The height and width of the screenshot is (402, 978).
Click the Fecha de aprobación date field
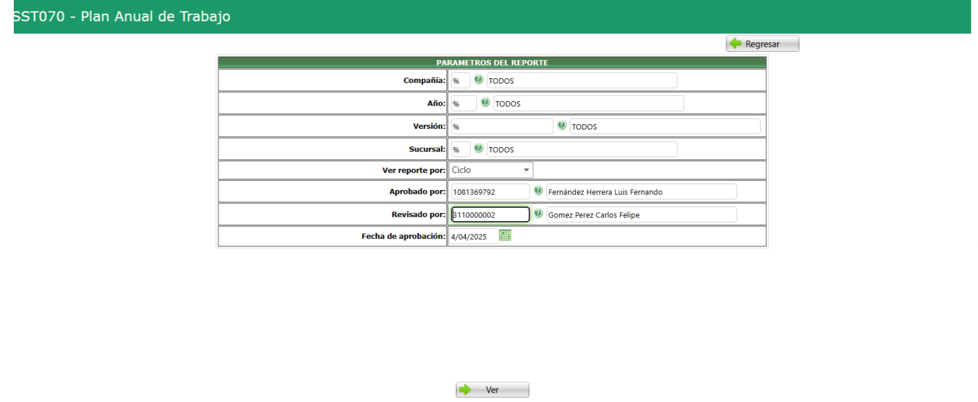coord(474,237)
